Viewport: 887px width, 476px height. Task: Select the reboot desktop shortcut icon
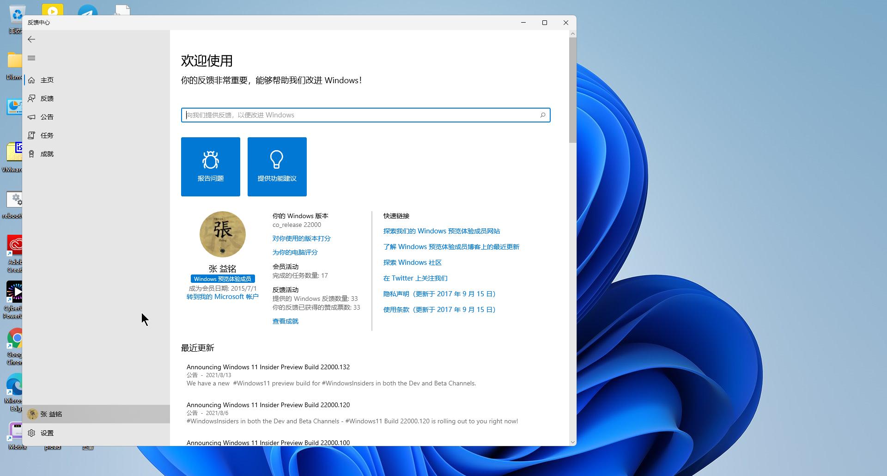(x=13, y=205)
